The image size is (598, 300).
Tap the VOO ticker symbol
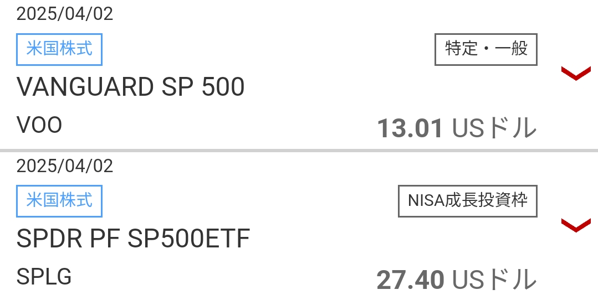pyautogui.click(x=39, y=126)
